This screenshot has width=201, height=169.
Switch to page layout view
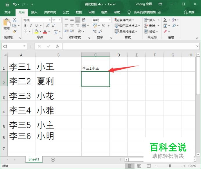139,166
